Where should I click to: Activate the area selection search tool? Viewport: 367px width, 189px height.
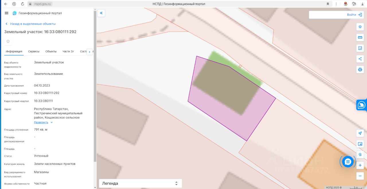[x=360, y=48]
